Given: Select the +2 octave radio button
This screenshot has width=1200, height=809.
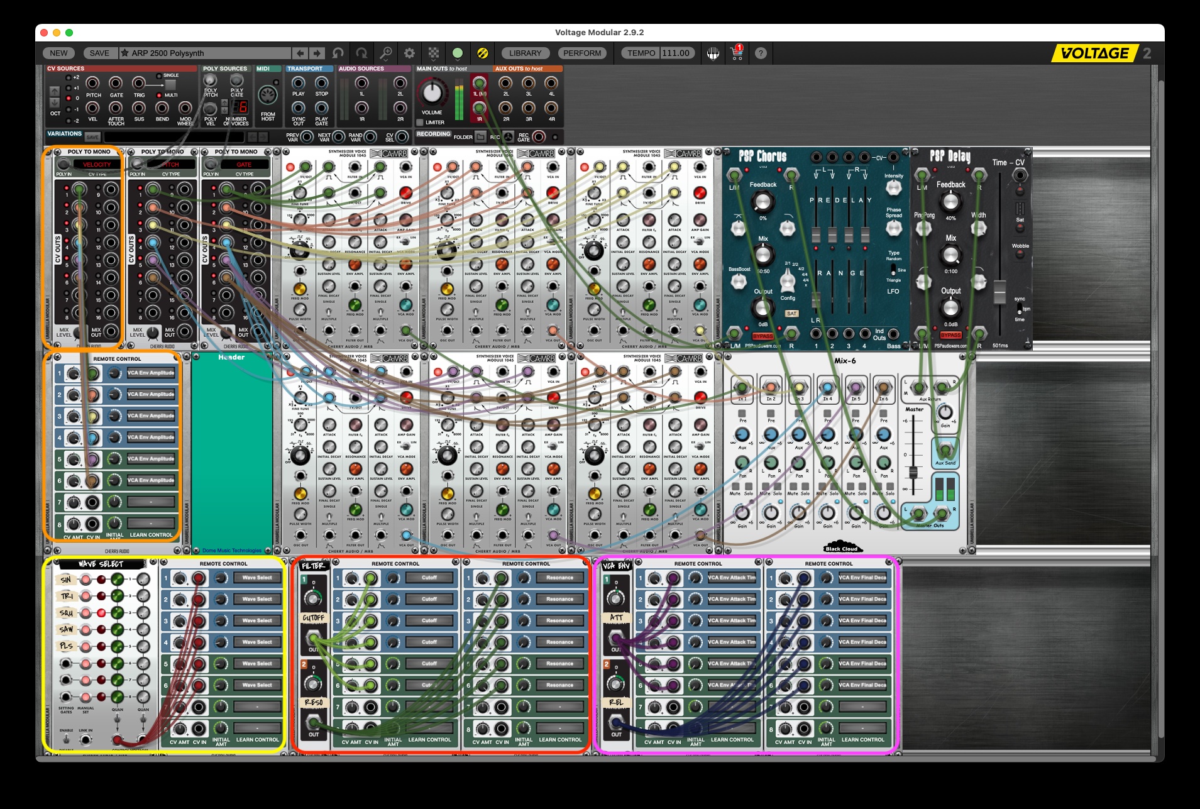Looking at the screenshot, I should coord(69,78).
